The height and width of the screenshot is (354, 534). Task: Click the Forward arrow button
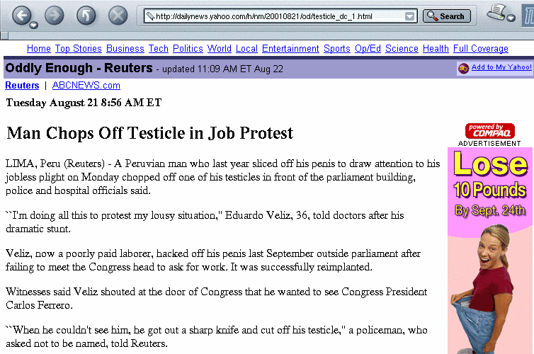(x=55, y=16)
